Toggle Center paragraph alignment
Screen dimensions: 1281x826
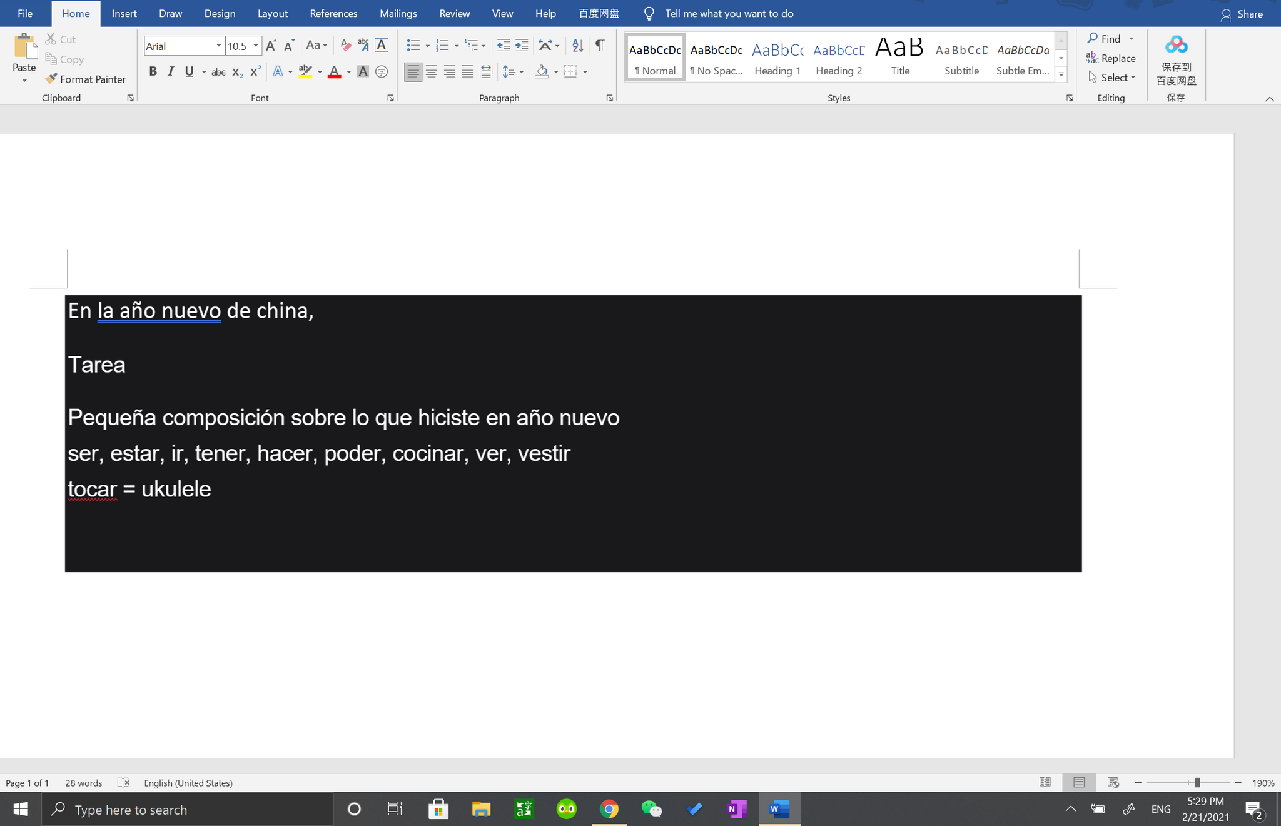point(431,72)
